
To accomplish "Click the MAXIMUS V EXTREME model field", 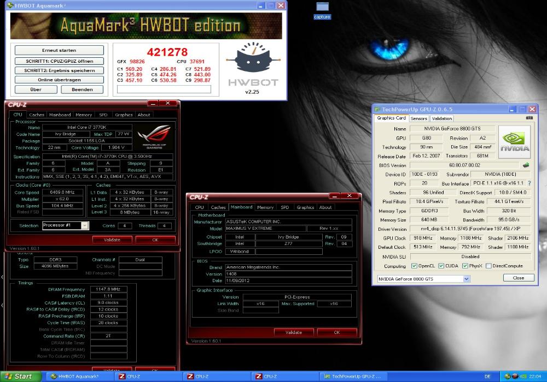I will (266, 228).
